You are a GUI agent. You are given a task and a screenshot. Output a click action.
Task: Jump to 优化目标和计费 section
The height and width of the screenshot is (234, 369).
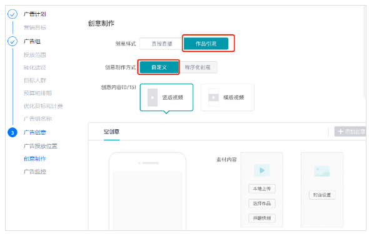[43, 106]
